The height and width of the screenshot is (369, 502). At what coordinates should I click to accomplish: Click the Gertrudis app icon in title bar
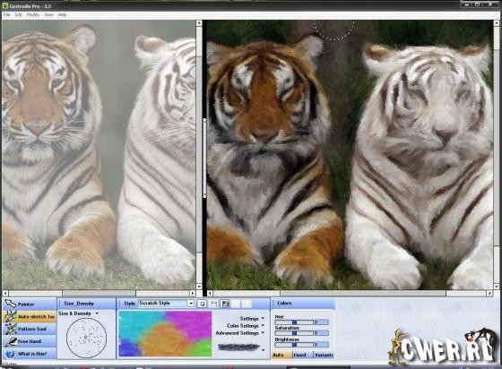click(5, 5)
